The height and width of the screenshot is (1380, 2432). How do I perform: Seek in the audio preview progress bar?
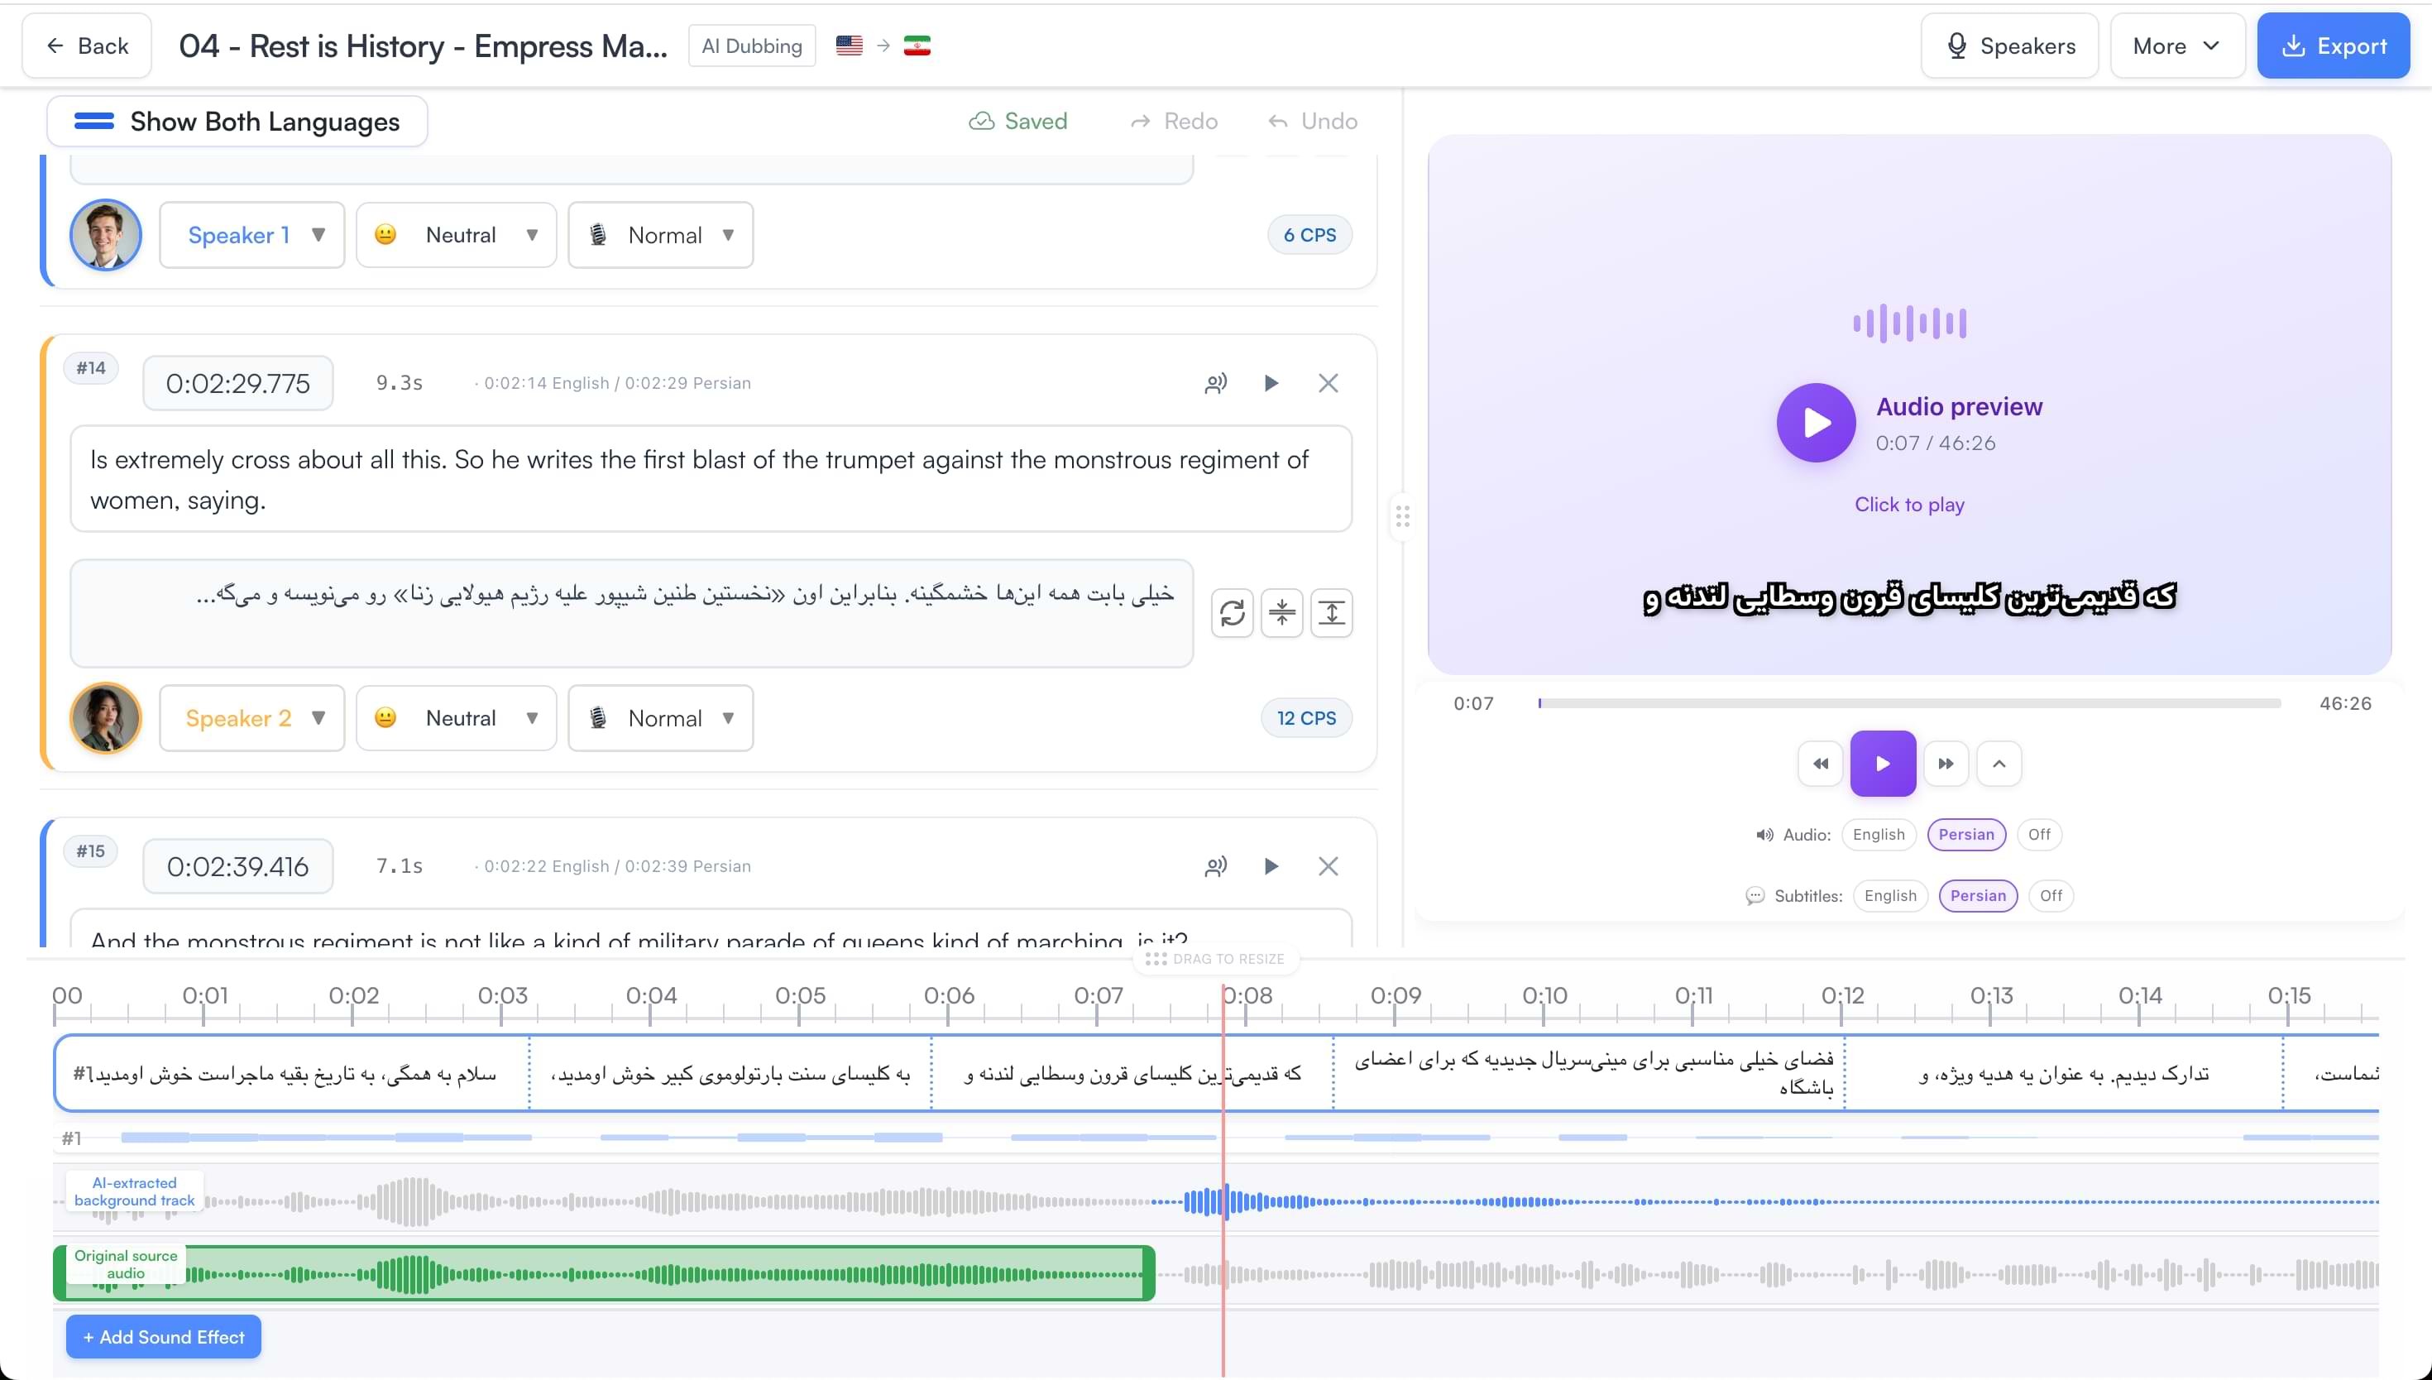[x=1909, y=703]
